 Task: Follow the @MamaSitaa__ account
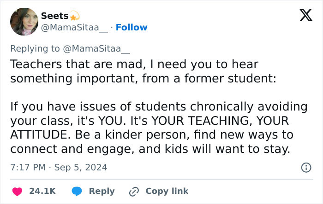pos(132,28)
